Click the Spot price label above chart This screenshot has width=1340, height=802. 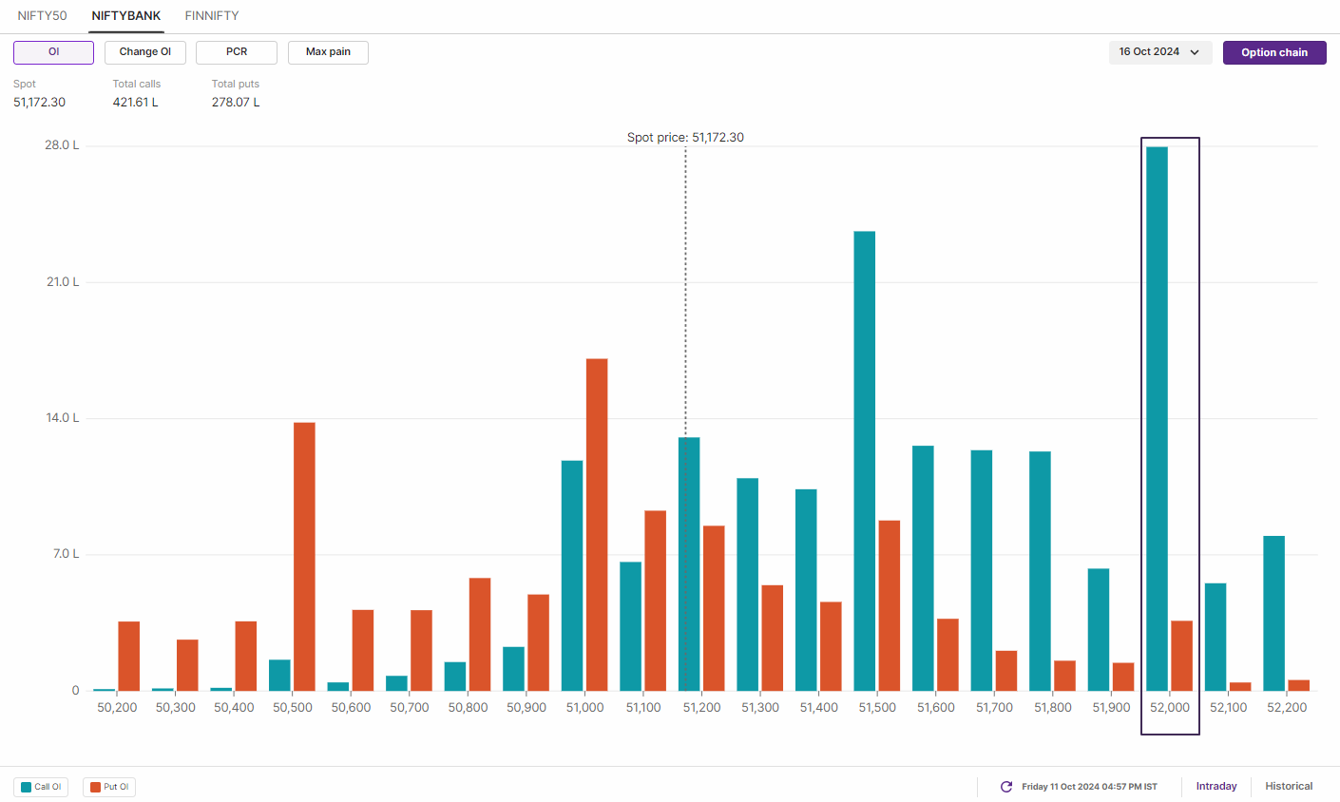pyautogui.click(x=685, y=137)
